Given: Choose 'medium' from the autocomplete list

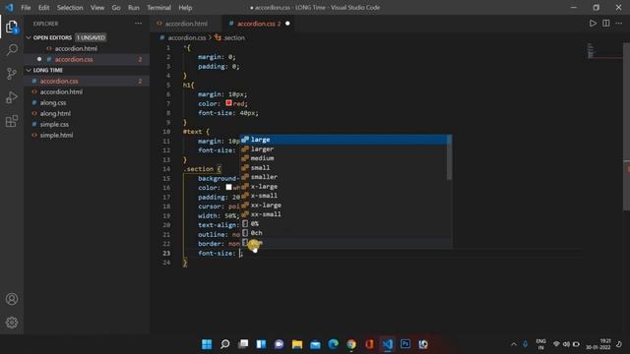Looking at the screenshot, I should (x=346, y=158).
